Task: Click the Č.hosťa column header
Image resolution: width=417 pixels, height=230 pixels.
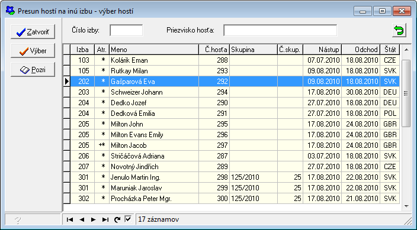Action: coord(214,50)
